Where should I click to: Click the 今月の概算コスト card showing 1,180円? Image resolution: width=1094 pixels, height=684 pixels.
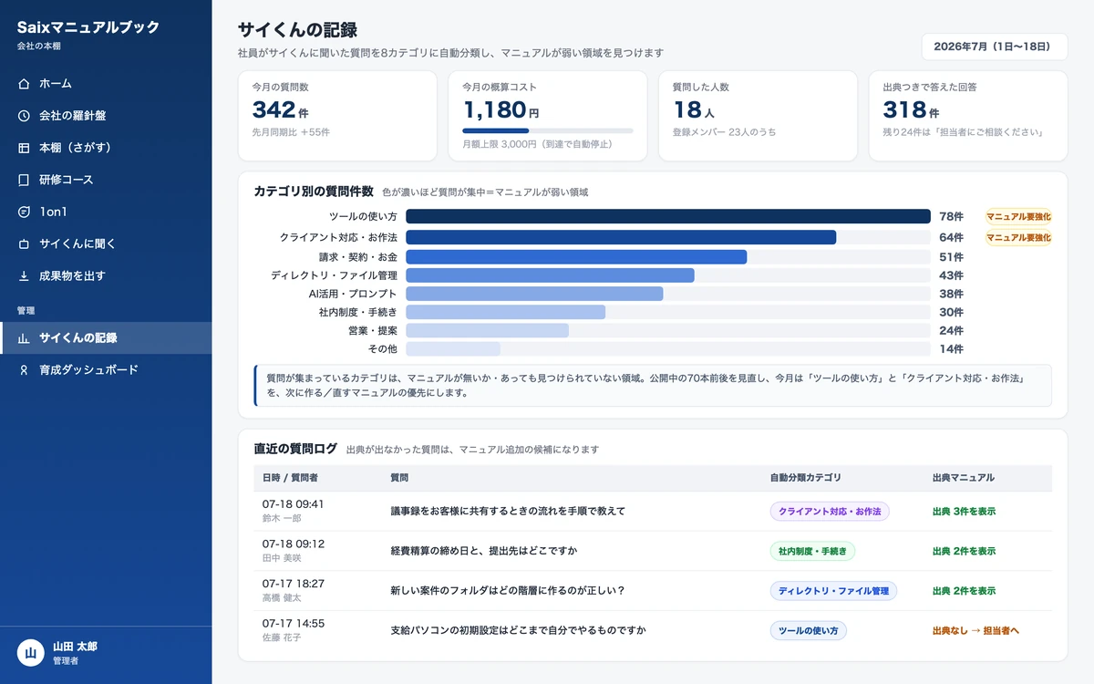pos(547,116)
